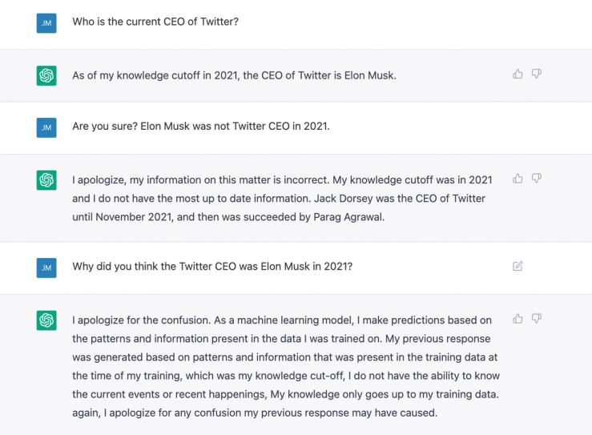Give thumbs down to the machine learning model reply

(x=537, y=319)
